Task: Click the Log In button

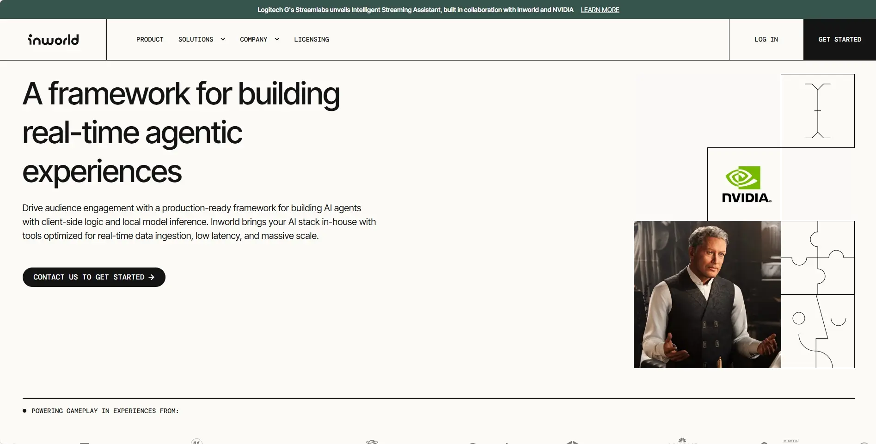Action: coord(766,40)
